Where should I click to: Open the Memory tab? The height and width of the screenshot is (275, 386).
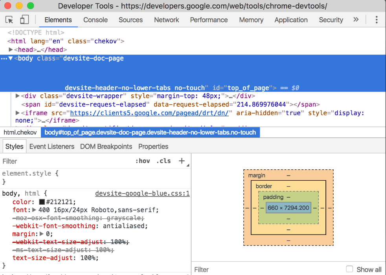251,20
